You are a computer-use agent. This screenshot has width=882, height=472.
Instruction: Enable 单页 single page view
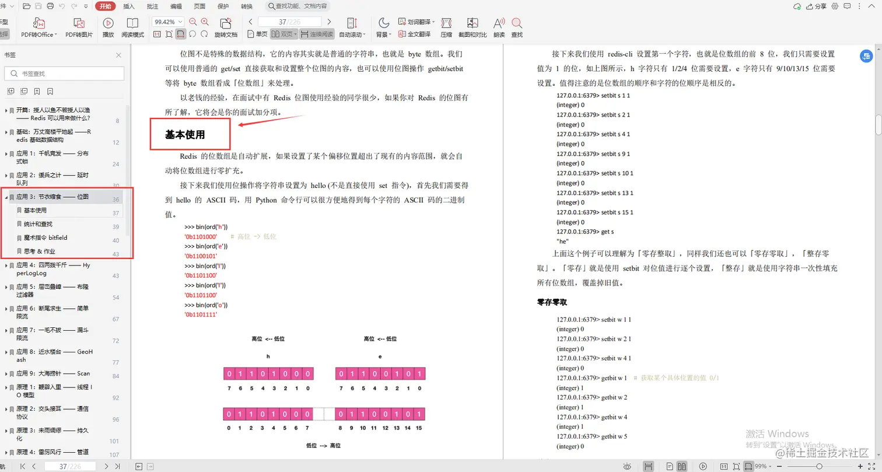(x=259, y=33)
